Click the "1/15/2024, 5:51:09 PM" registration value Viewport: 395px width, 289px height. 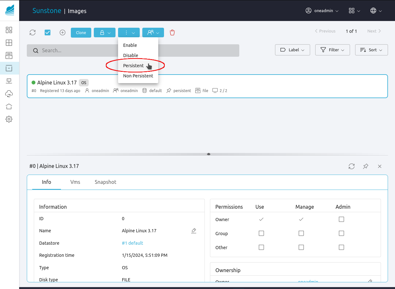145,255
